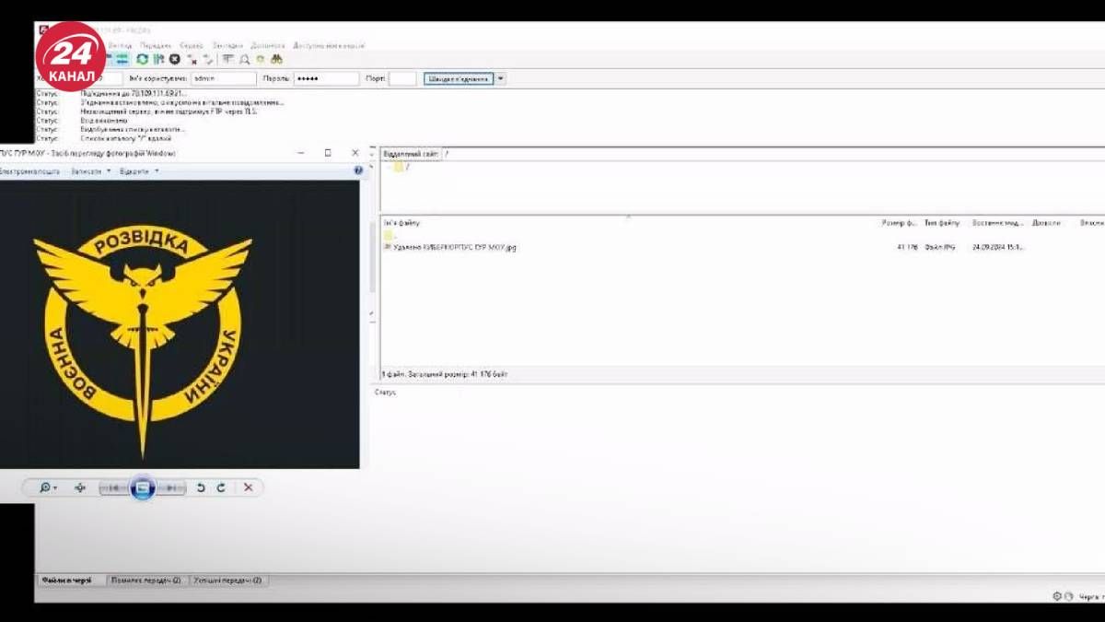Click the cancel current operation toolbar icon
Screen dimensions: 1105x622
175,60
